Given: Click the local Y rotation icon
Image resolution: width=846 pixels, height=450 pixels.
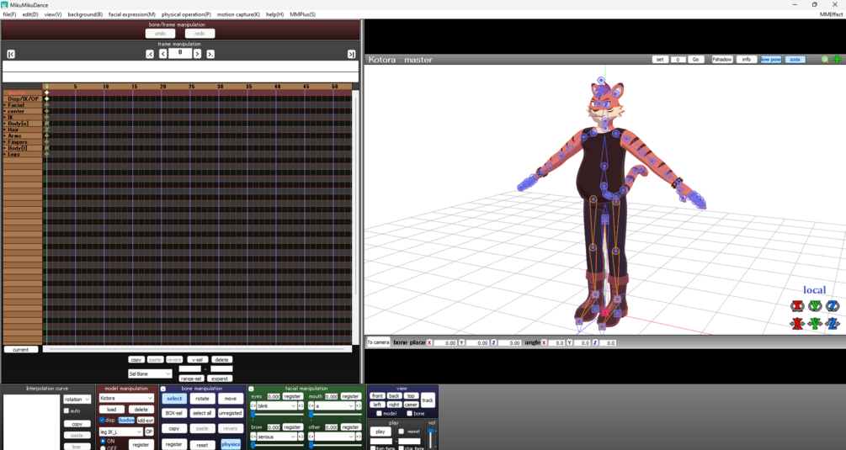Looking at the screenshot, I should coord(815,306).
